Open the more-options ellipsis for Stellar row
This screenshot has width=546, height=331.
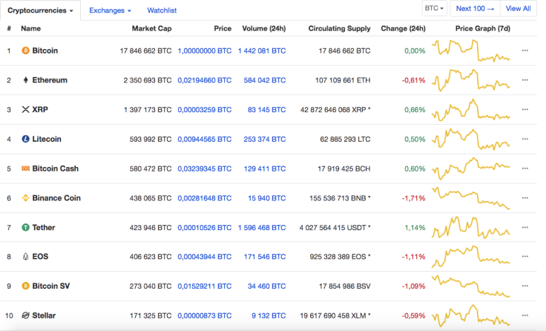pyautogui.click(x=525, y=315)
